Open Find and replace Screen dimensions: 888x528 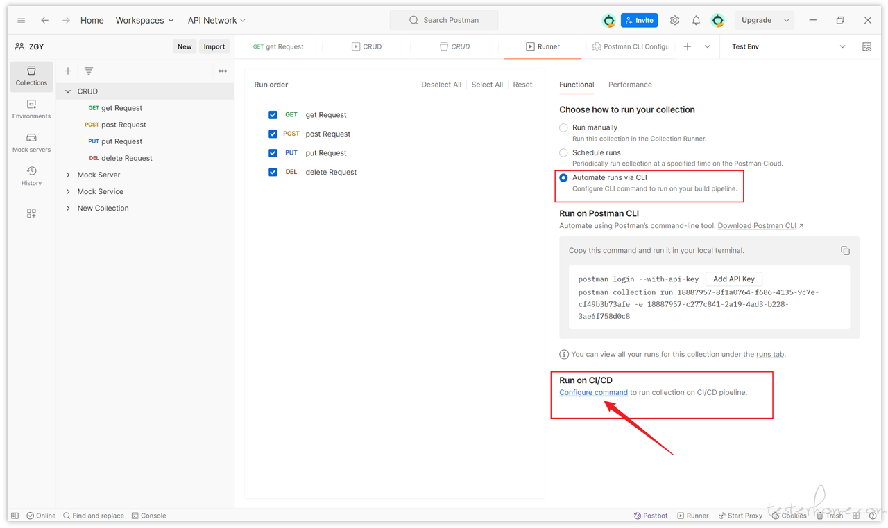(x=94, y=516)
